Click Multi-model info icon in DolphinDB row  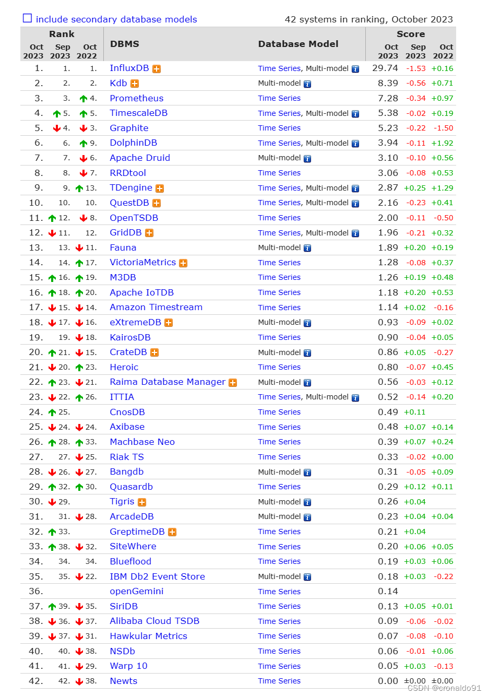[355, 144]
